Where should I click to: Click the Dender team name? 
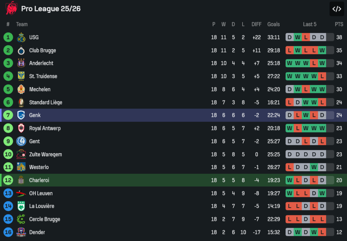(37, 232)
